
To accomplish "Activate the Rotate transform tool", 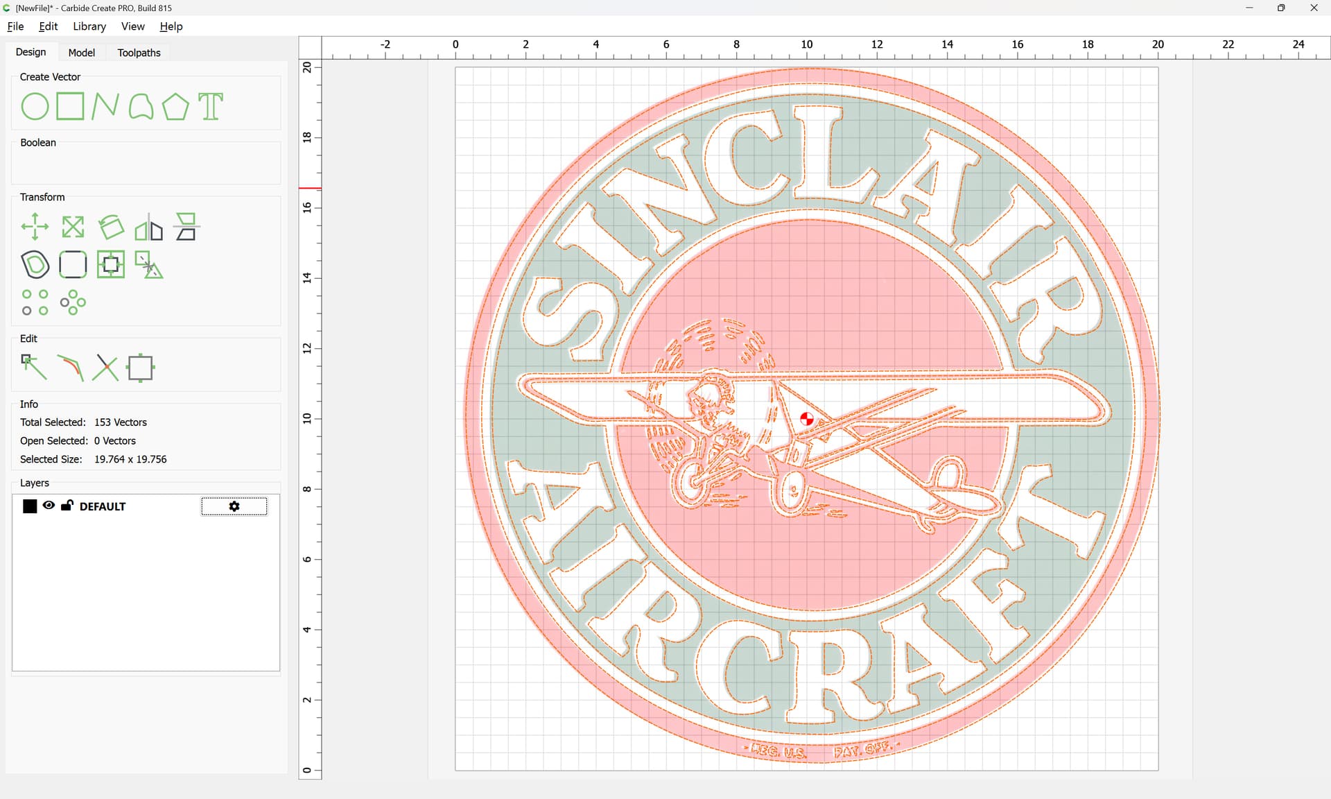I will point(111,227).
